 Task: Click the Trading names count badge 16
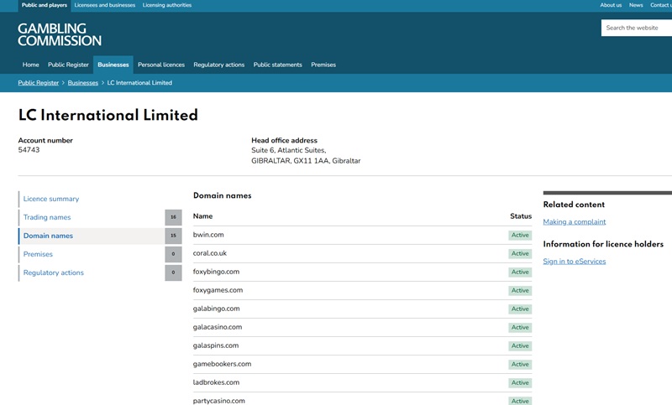coord(173,217)
